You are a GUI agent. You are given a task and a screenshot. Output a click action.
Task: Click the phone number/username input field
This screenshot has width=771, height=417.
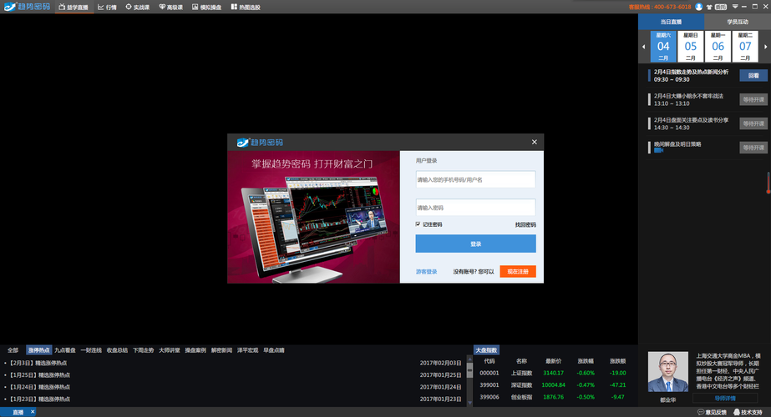(x=475, y=179)
